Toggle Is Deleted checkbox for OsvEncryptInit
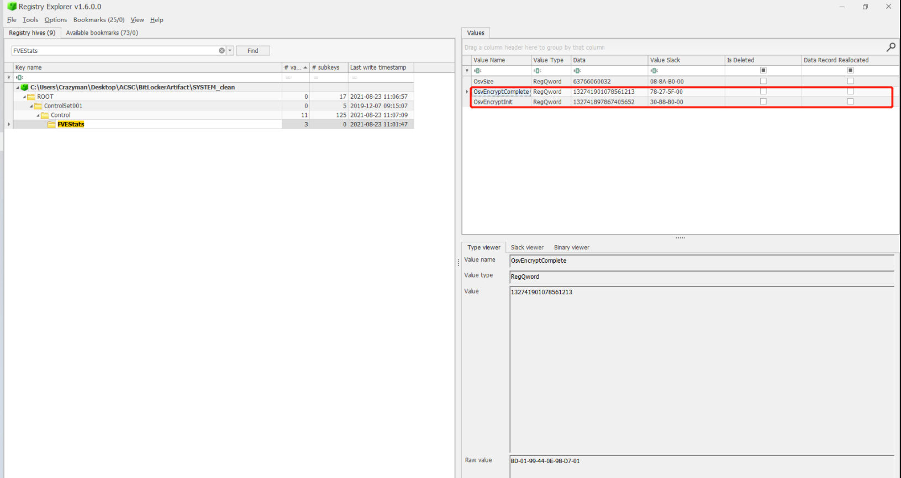 (x=763, y=102)
